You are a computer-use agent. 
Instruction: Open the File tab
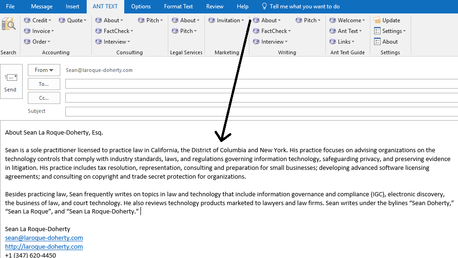[10, 6]
